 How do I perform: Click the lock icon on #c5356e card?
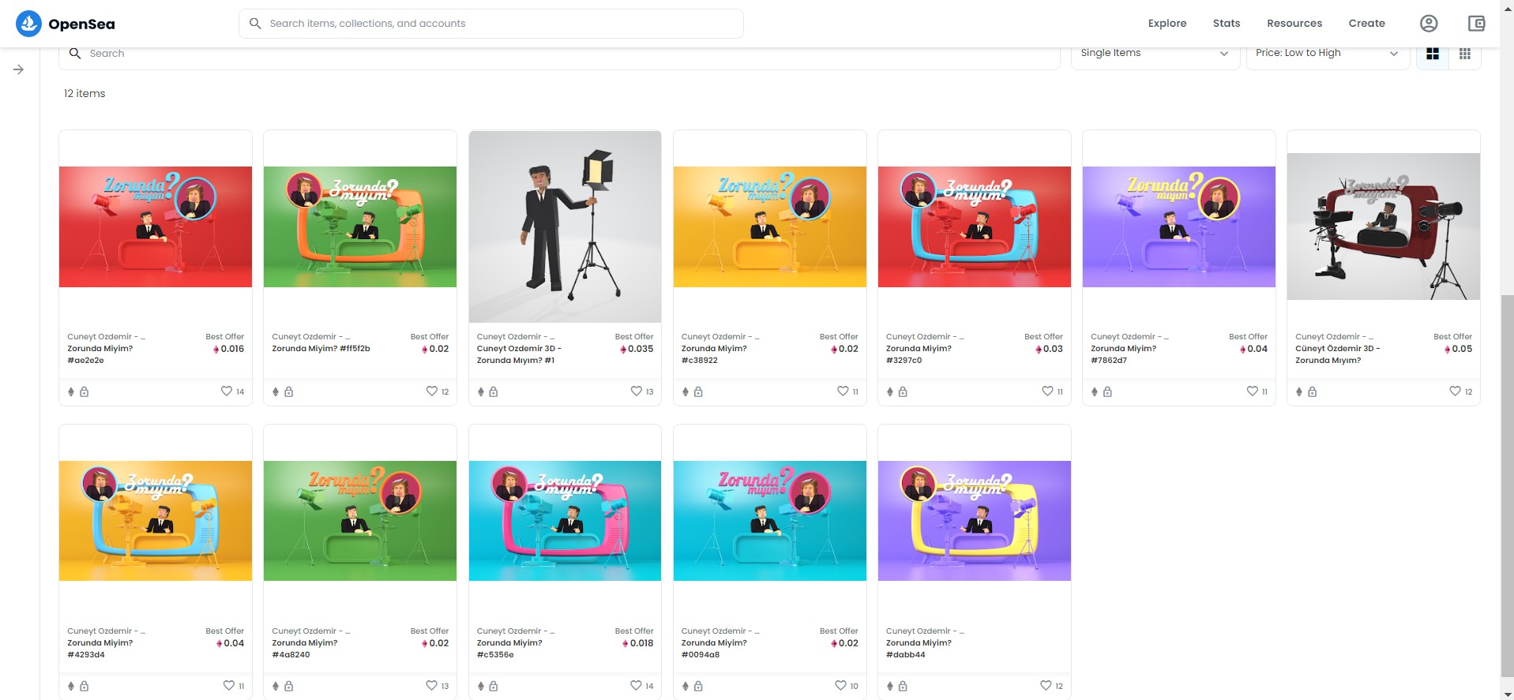pos(494,687)
